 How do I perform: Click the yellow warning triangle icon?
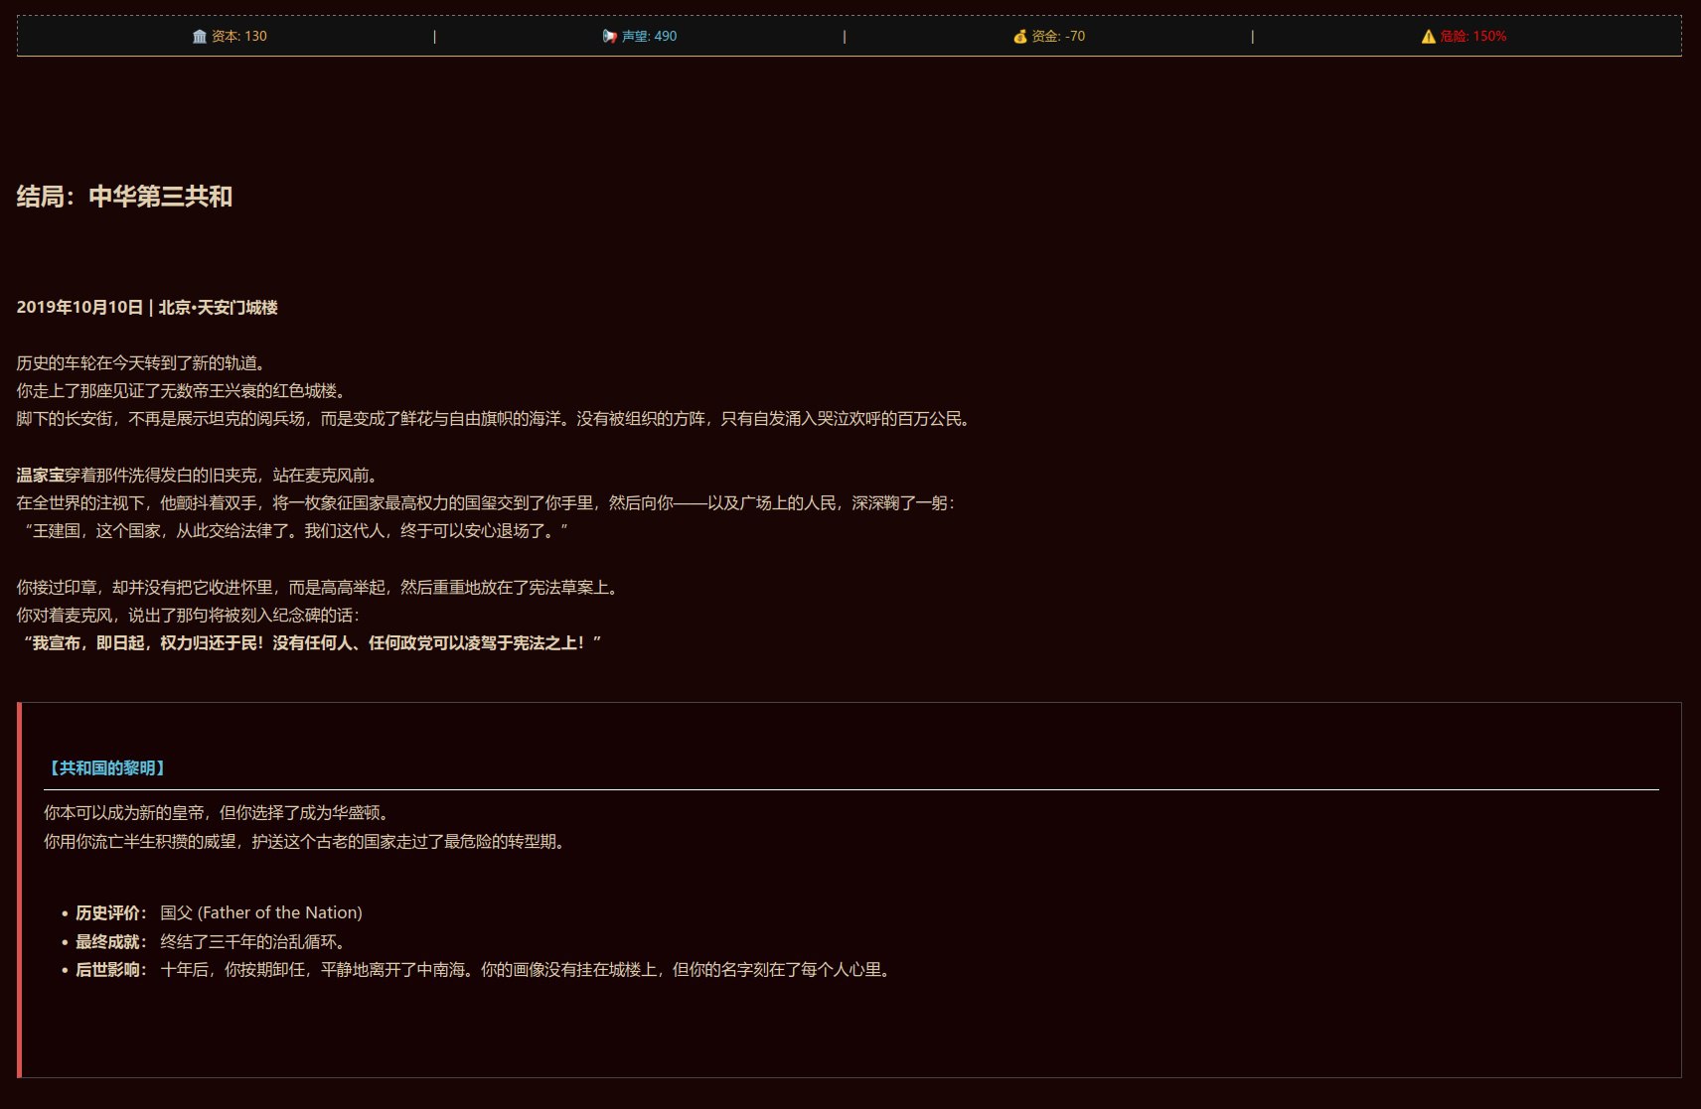coord(1428,37)
